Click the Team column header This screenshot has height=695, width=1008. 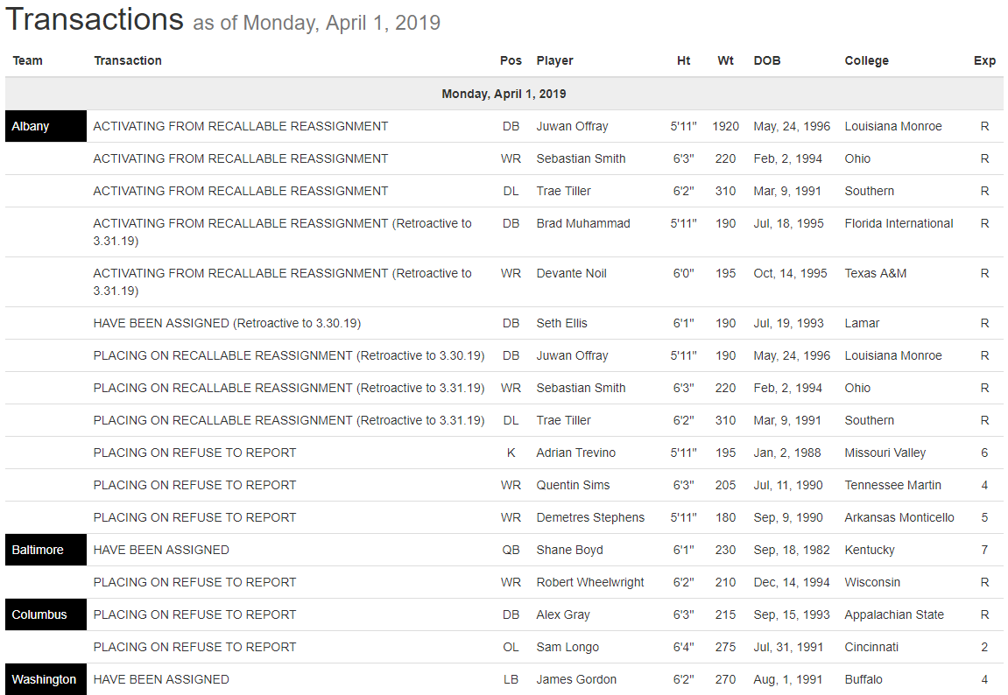tap(28, 60)
